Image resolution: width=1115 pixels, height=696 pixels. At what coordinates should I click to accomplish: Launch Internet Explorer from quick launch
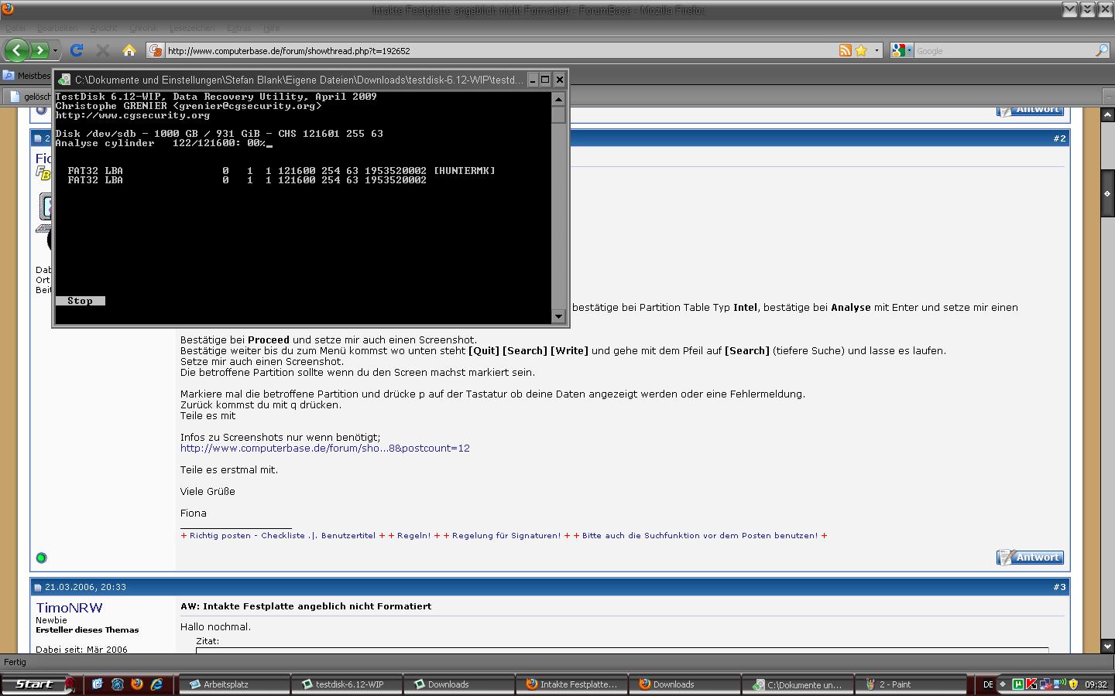[x=156, y=684]
